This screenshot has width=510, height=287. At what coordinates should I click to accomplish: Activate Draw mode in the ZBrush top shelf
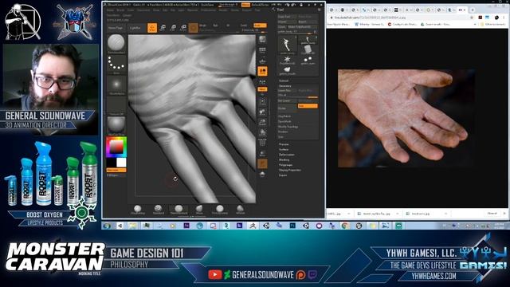click(x=152, y=28)
